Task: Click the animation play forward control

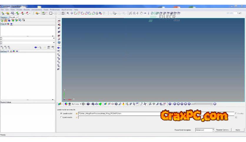Action: point(182,104)
